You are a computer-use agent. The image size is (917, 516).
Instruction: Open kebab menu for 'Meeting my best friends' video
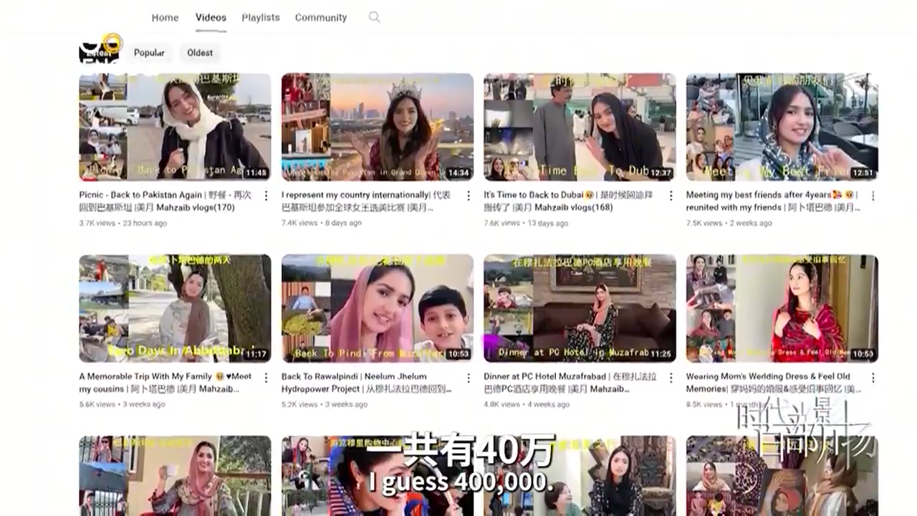pos(873,196)
